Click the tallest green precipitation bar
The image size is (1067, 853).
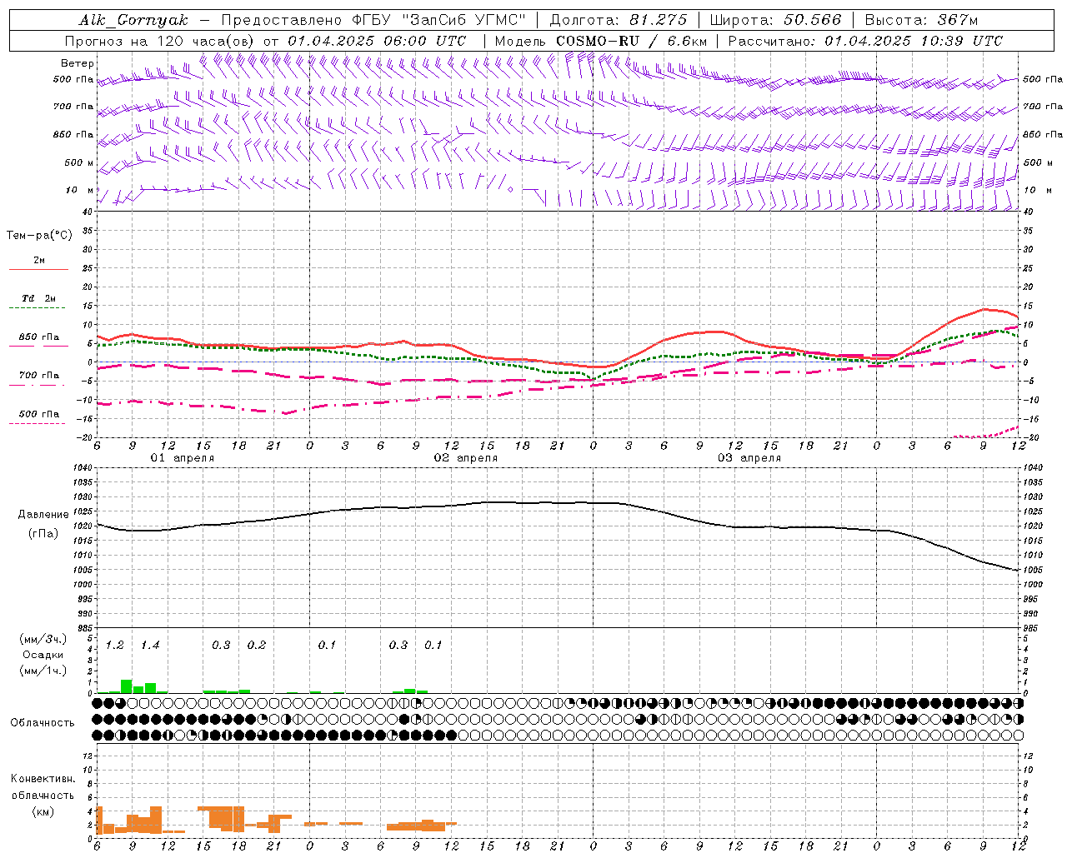127,686
